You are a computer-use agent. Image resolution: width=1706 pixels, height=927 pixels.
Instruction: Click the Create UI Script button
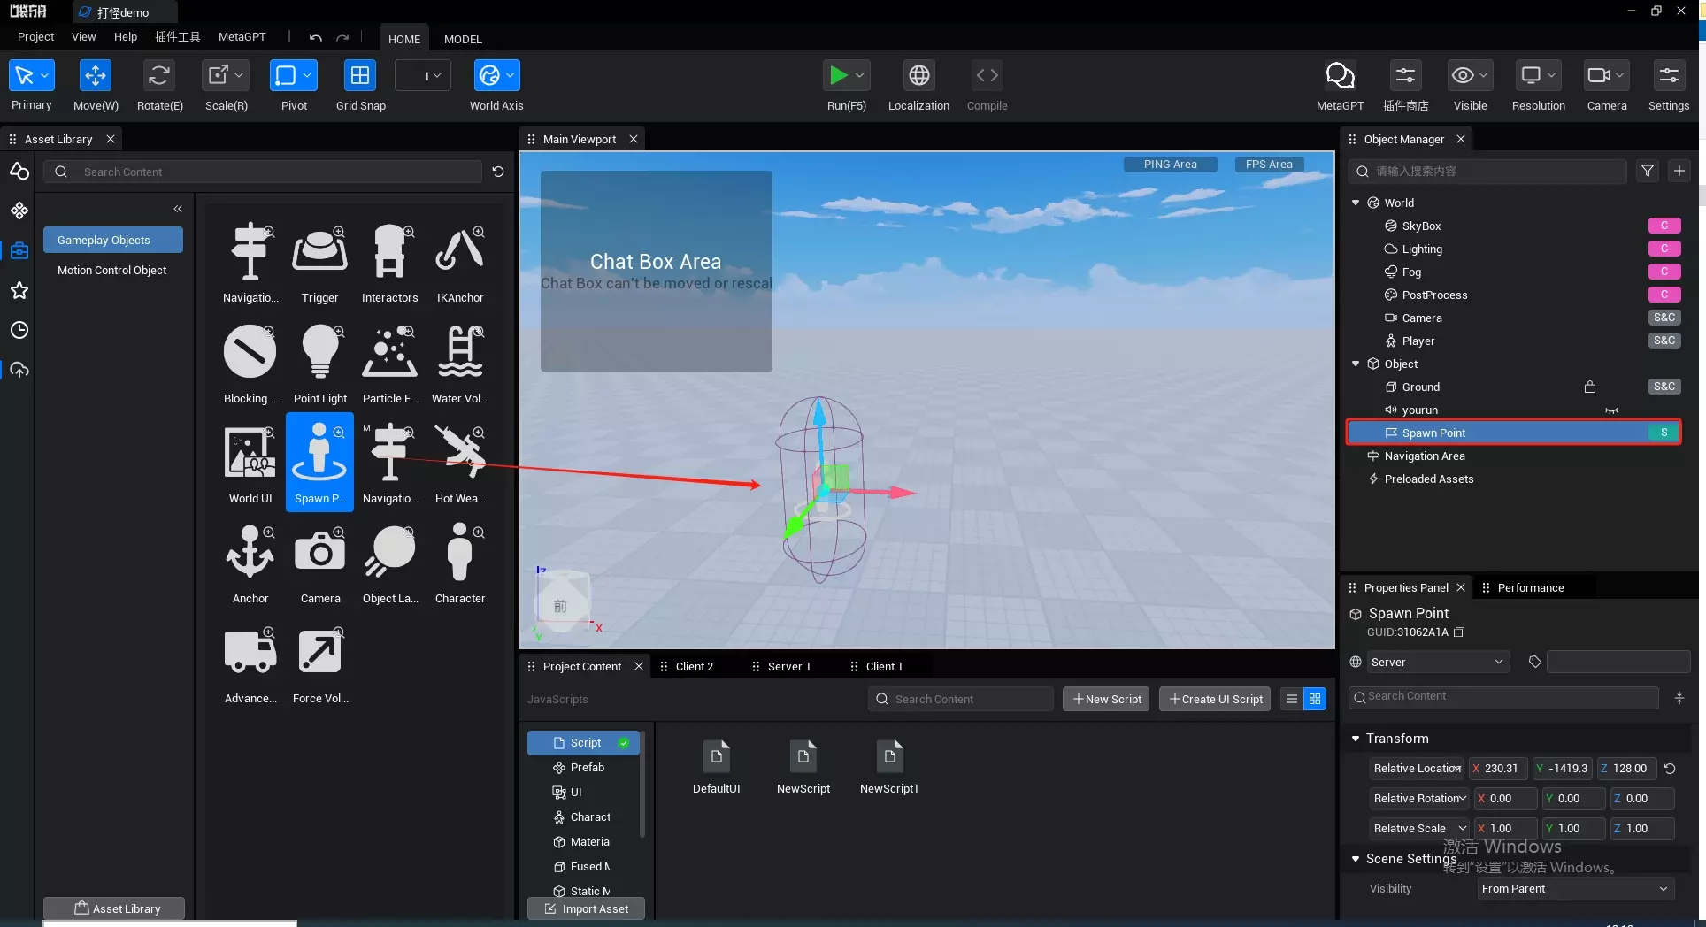point(1215,699)
